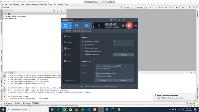The width and height of the screenshot is (199, 112).
Task: Open app run configuration dropdown
Action: [128, 7]
